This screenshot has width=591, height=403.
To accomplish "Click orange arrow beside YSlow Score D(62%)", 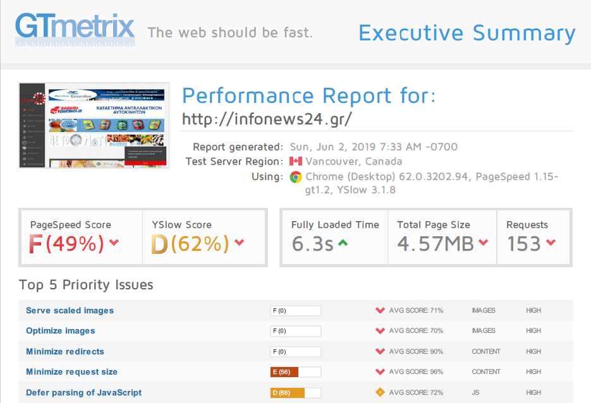I will [x=239, y=243].
